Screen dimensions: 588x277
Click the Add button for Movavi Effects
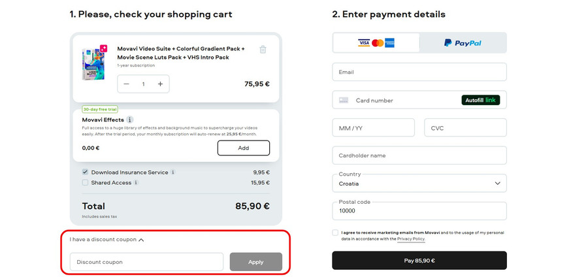(243, 148)
